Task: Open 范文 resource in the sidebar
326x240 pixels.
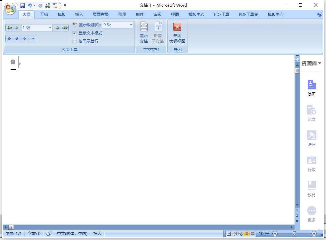Action: [311, 113]
